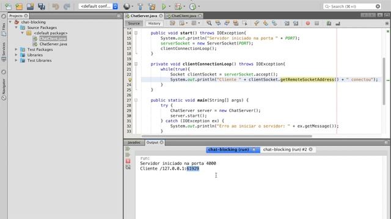The height and width of the screenshot is (219, 391).
Task: Click the Redo toolbar icon
Action: (x=67, y=7)
